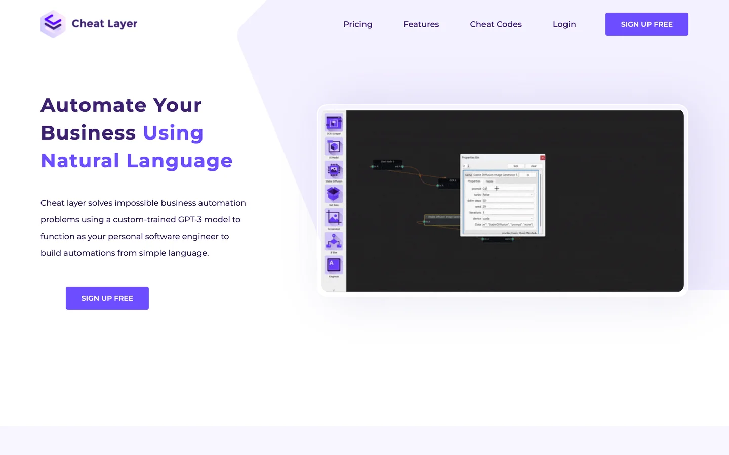This screenshot has width=729, height=455.
Task: Click the iterations value field
Action: [x=508, y=213]
